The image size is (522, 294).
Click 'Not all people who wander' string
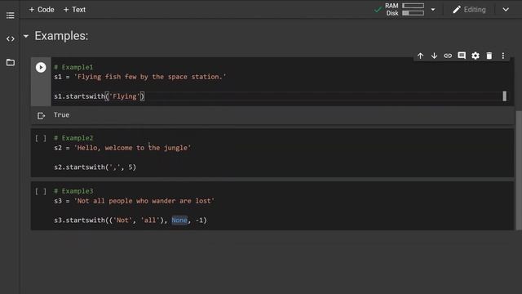click(144, 201)
